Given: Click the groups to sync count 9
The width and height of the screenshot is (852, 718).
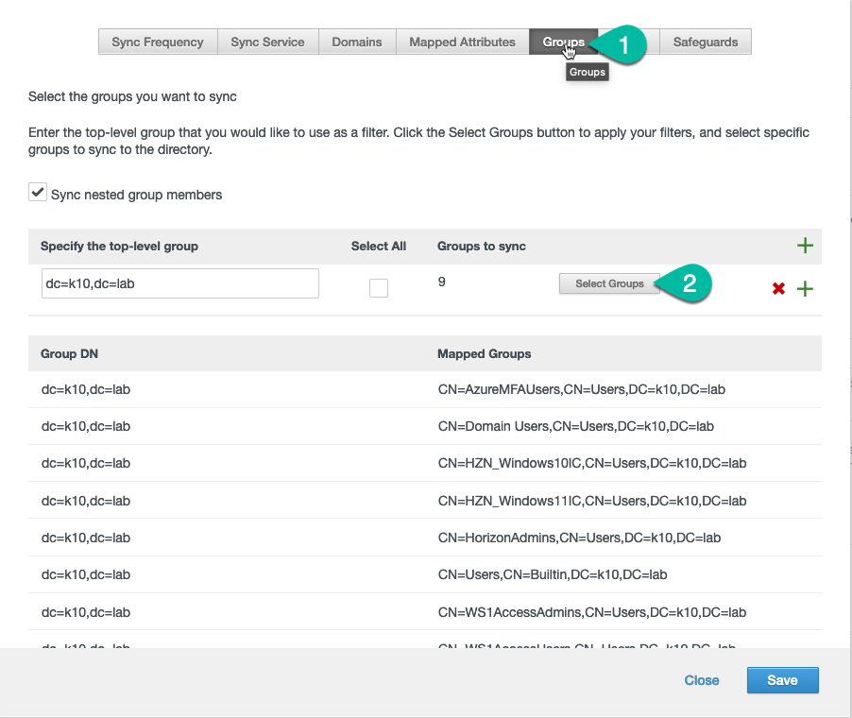Looking at the screenshot, I should 442,282.
